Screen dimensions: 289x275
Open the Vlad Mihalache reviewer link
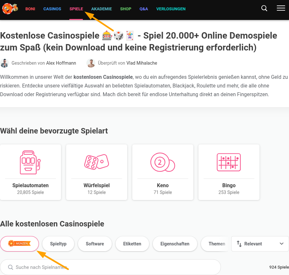142,63
